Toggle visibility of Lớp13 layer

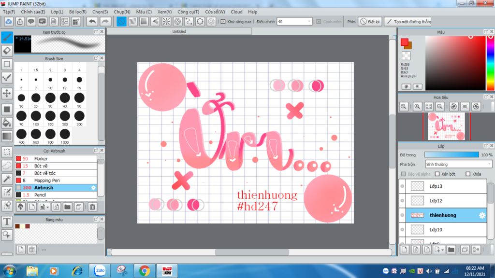(402, 186)
